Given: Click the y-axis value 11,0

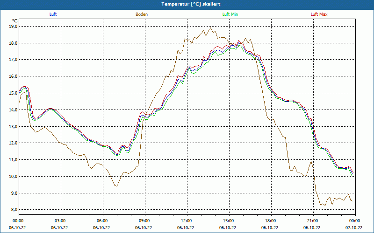Looking at the screenshot, I should (x=14, y=160).
